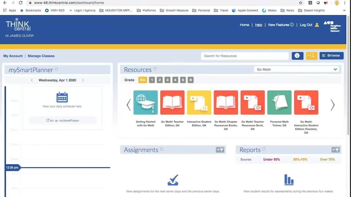This screenshot has height=197, width=351.
Task: Select grade 4
Action: pyautogui.click(x=175, y=80)
